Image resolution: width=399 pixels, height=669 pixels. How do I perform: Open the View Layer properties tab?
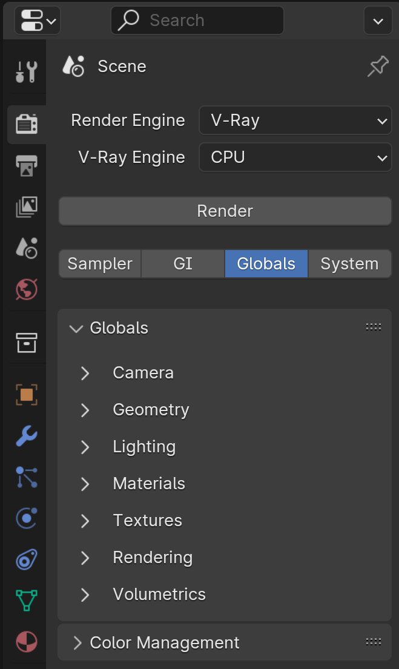point(26,207)
